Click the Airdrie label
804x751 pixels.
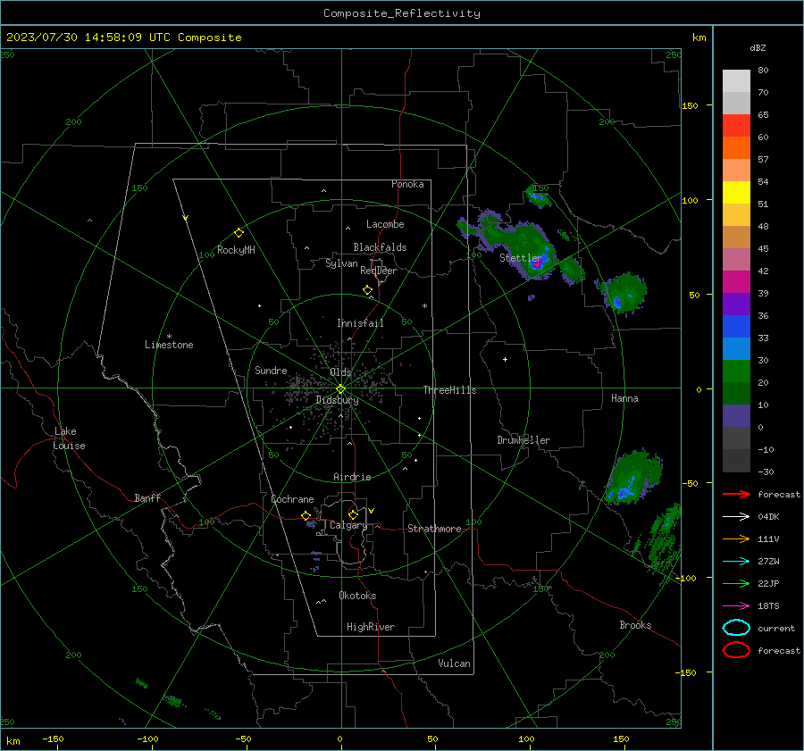(352, 477)
